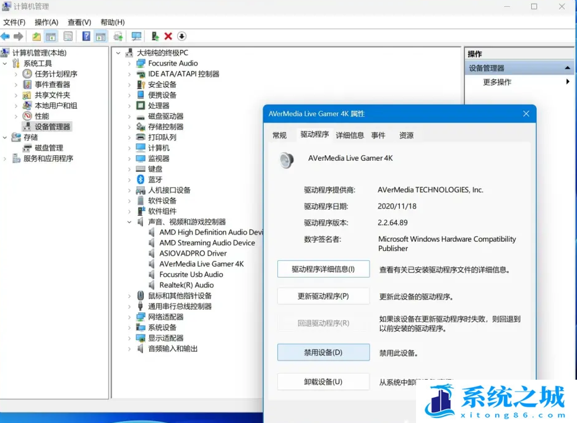
Task: Click the 安全设备 security icon
Action: click(141, 85)
